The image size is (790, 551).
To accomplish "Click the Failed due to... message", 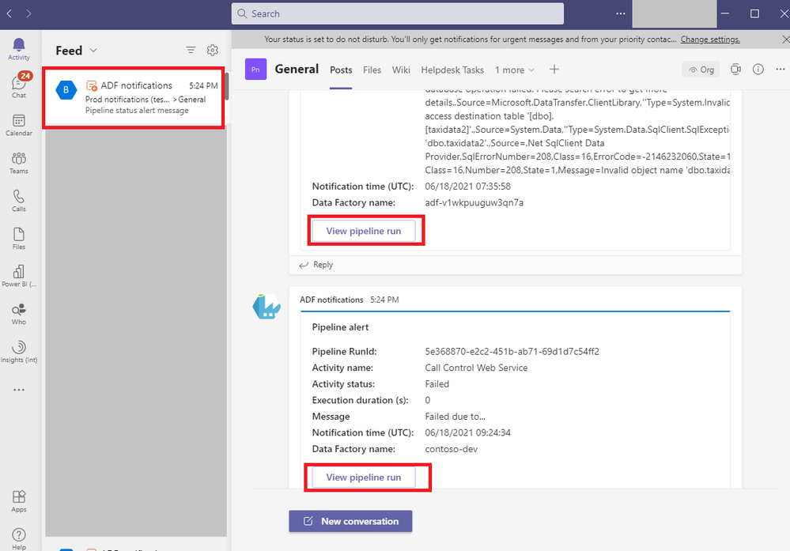I will pyautogui.click(x=455, y=417).
